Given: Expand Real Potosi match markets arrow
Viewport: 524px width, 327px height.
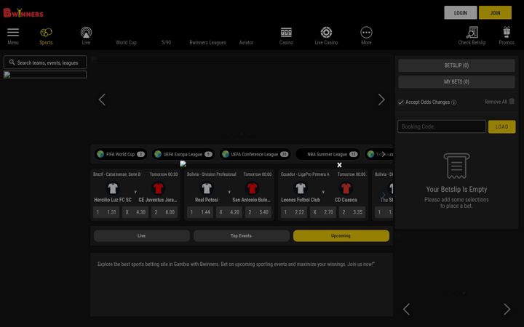Looking at the screenshot, I should tap(229, 192).
